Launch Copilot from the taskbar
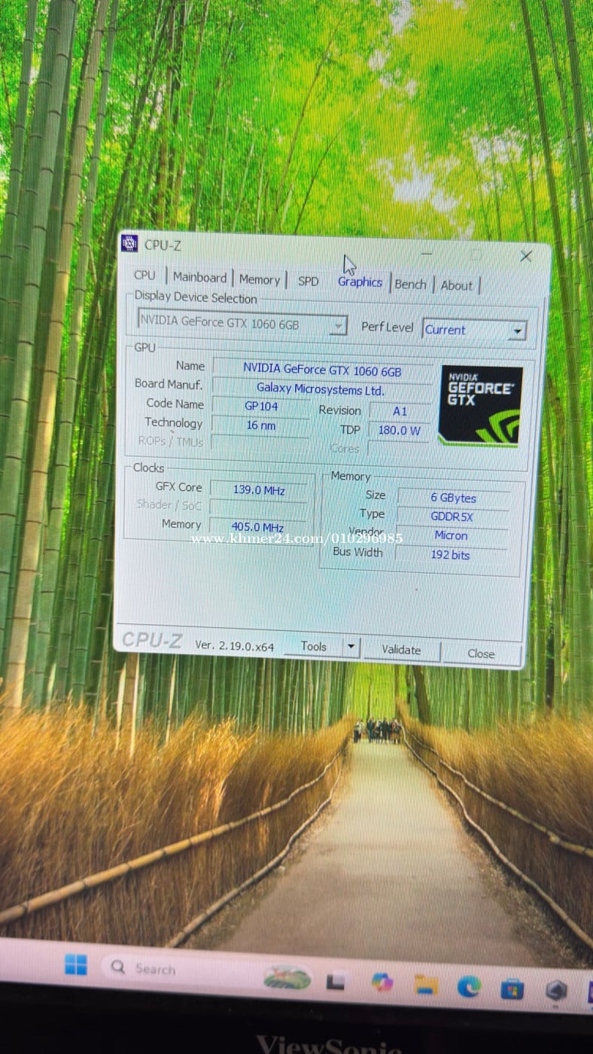 pyautogui.click(x=382, y=982)
